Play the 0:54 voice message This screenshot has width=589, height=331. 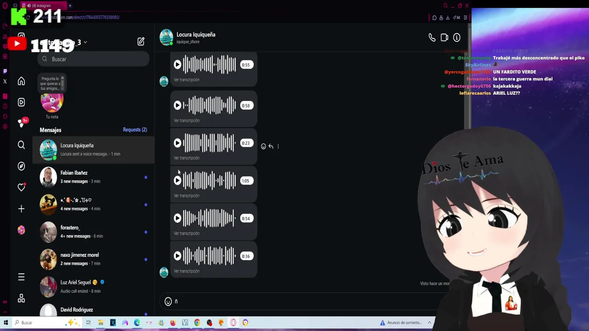[x=178, y=218]
